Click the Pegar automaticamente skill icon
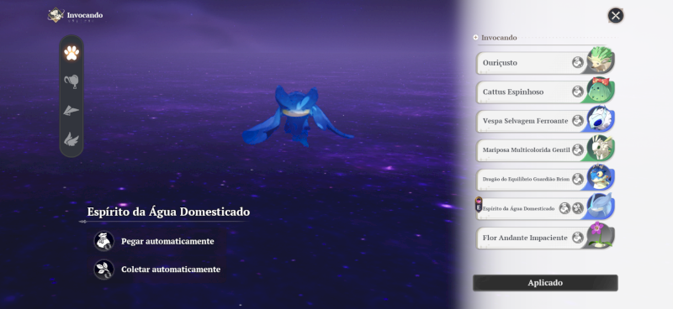The width and height of the screenshot is (673, 309). tap(103, 241)
